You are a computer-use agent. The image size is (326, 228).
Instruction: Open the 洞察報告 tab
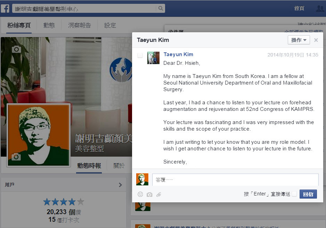tap(80, 26)
